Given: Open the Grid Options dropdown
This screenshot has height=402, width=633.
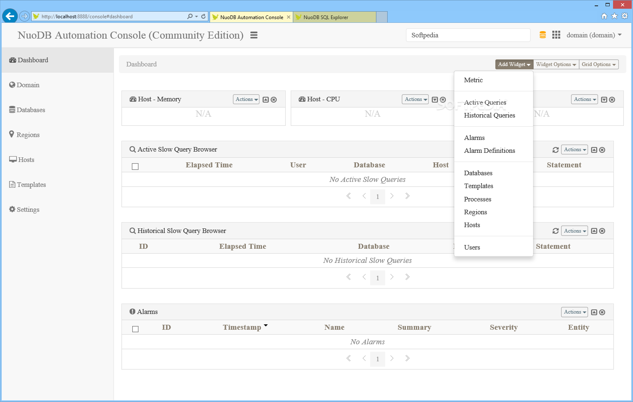Looking at the screenshot, I should click(598, 64).
